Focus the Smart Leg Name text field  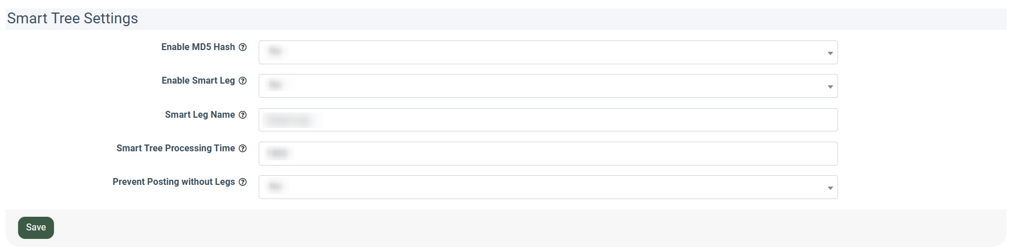[x=548, y=120]
